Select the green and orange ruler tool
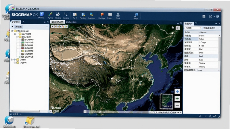 50,14
